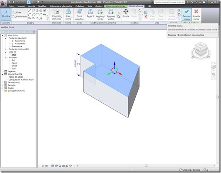Click the help question mark icon
Image resolution: width=221 pixels, height=173 pixels.
(x=204, y=2)
